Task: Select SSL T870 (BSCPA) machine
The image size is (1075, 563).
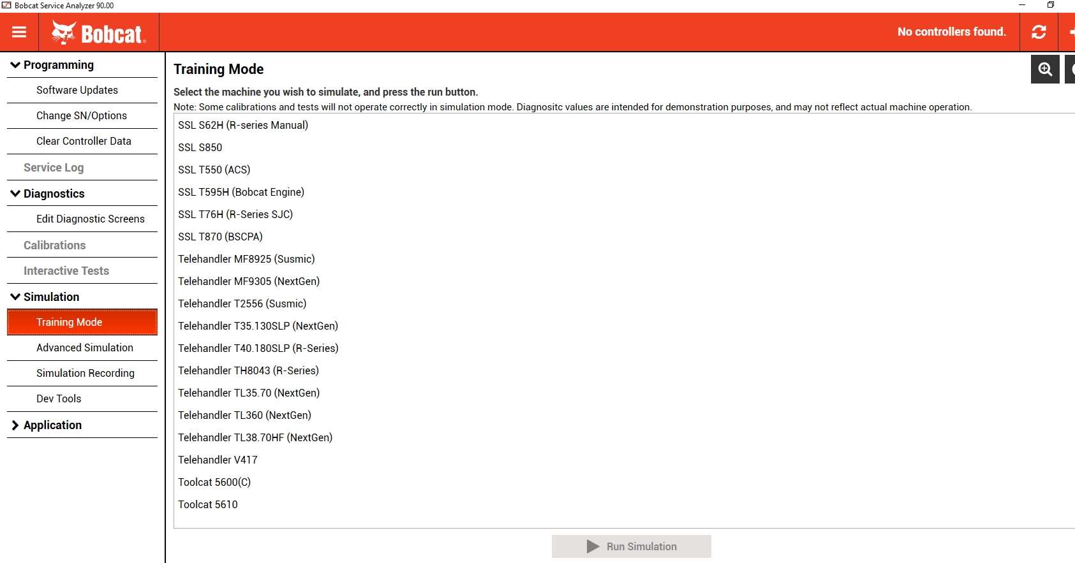Action: coord(220,237)
